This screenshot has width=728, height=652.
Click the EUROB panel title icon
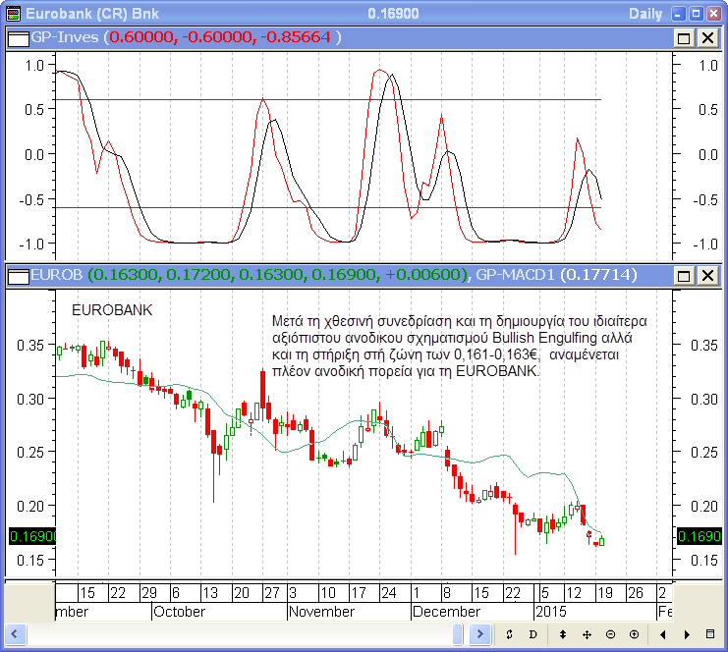[19, 277]
